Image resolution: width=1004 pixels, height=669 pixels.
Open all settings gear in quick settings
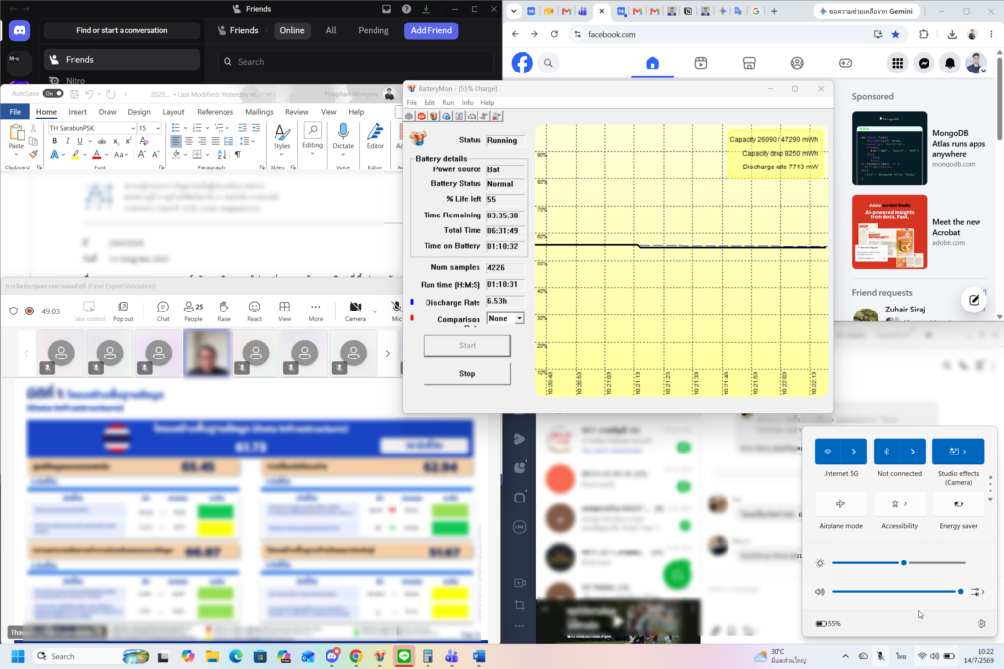click(981, 624)
